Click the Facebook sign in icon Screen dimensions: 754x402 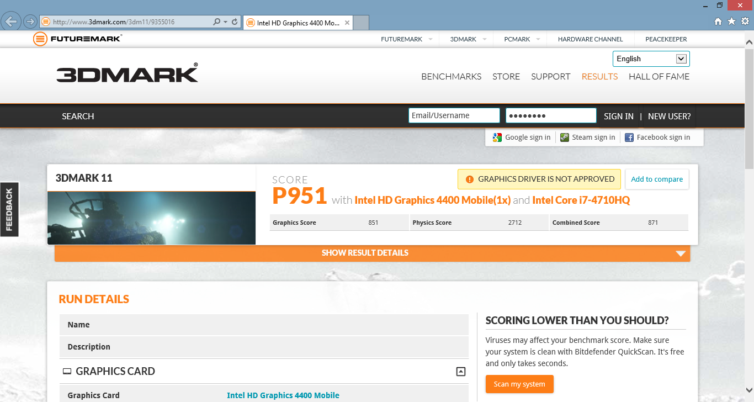coord(629,137)
